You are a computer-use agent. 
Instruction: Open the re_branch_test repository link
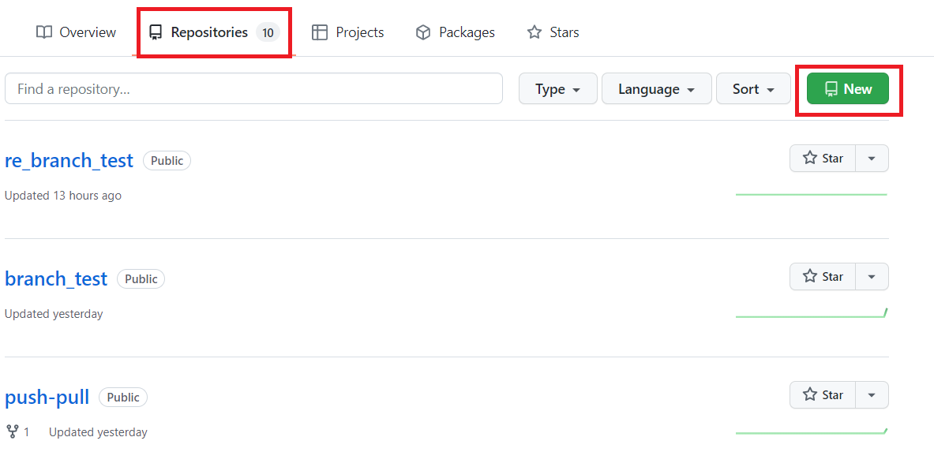coord(69,160)
